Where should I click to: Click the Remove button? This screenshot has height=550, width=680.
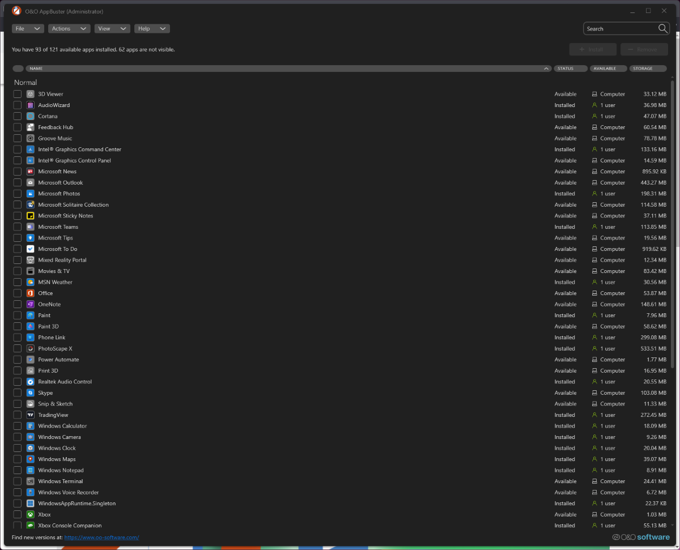click(644, 49)
